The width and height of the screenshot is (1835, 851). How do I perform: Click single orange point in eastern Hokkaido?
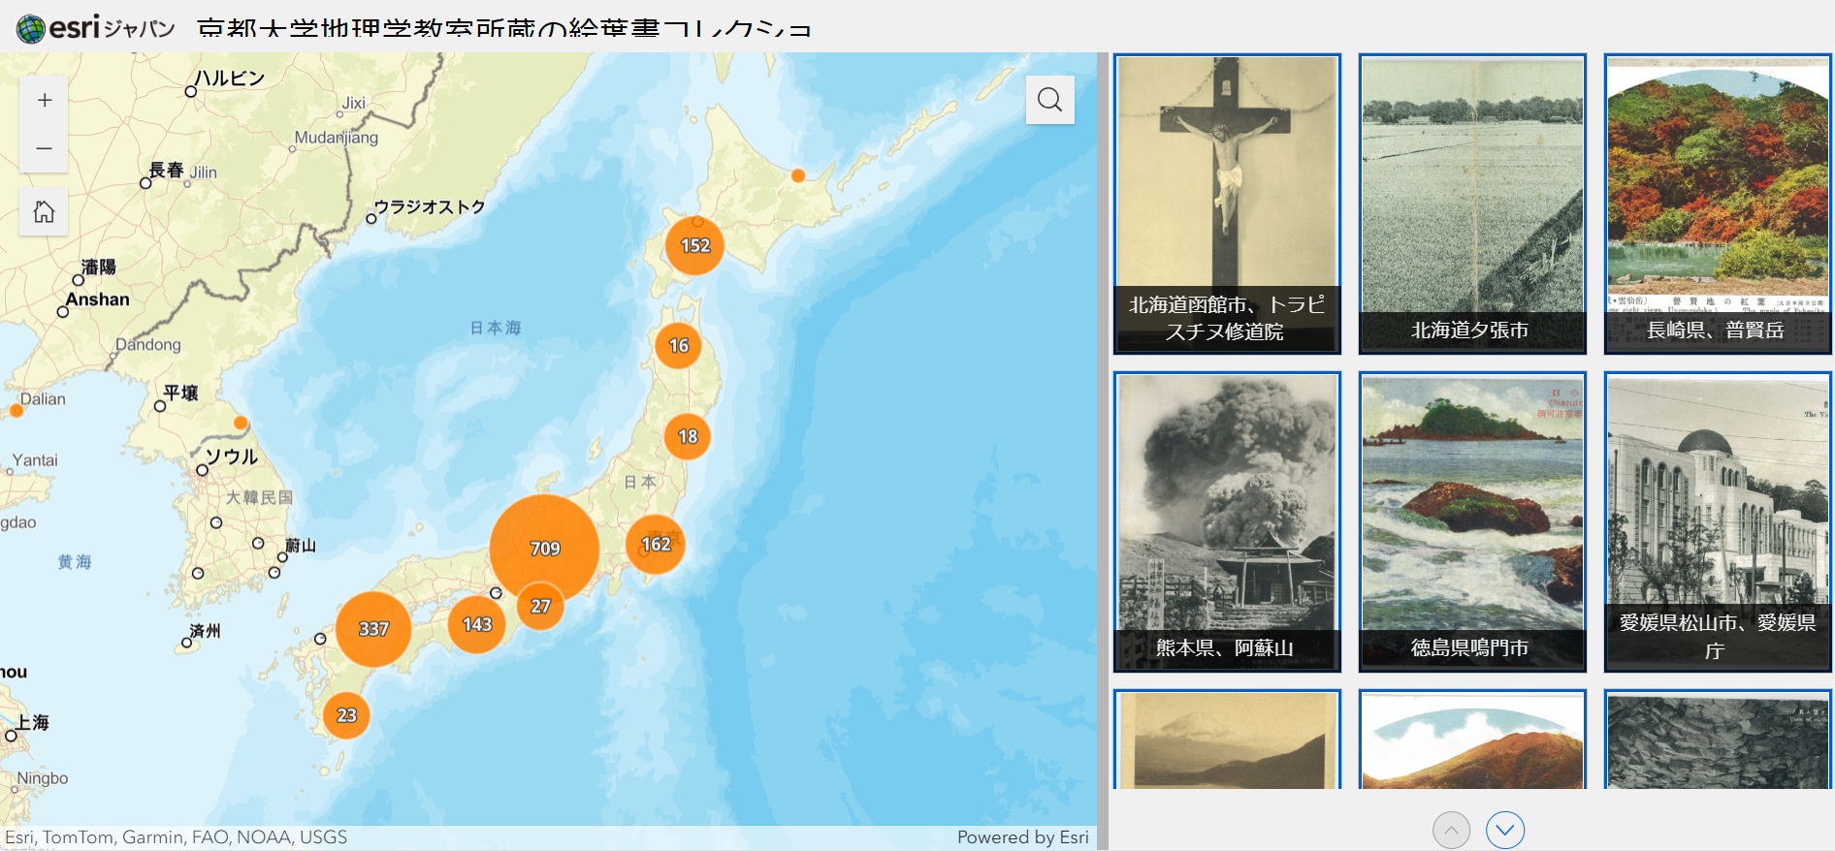pos(798,175)
